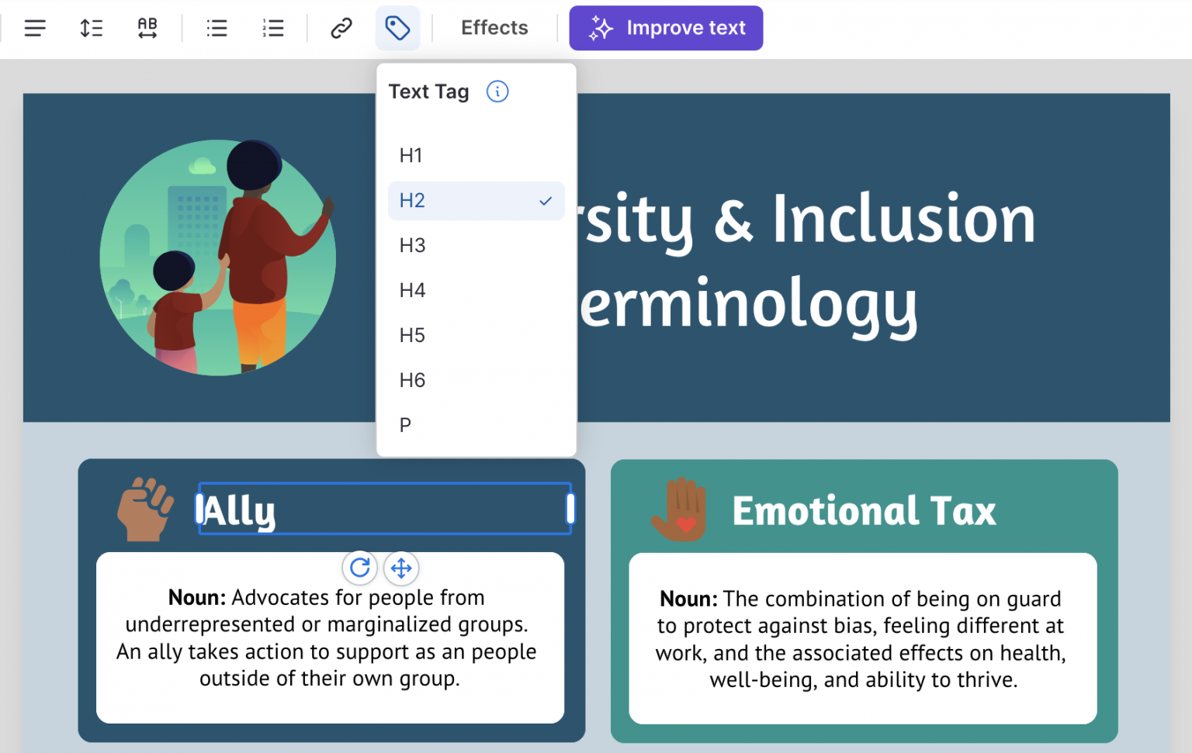Apply bulleted list formatting
The width and height of the screenshot is (1192, 753).
tap(217, 29)
